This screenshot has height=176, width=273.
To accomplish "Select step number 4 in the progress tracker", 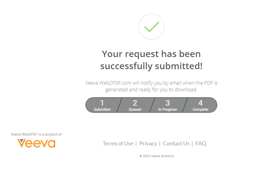I will pyautogui.click(x=201, y=103).
